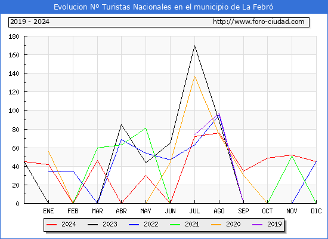
Task: Click the SEP month axis label
Action: pos(243,211)
